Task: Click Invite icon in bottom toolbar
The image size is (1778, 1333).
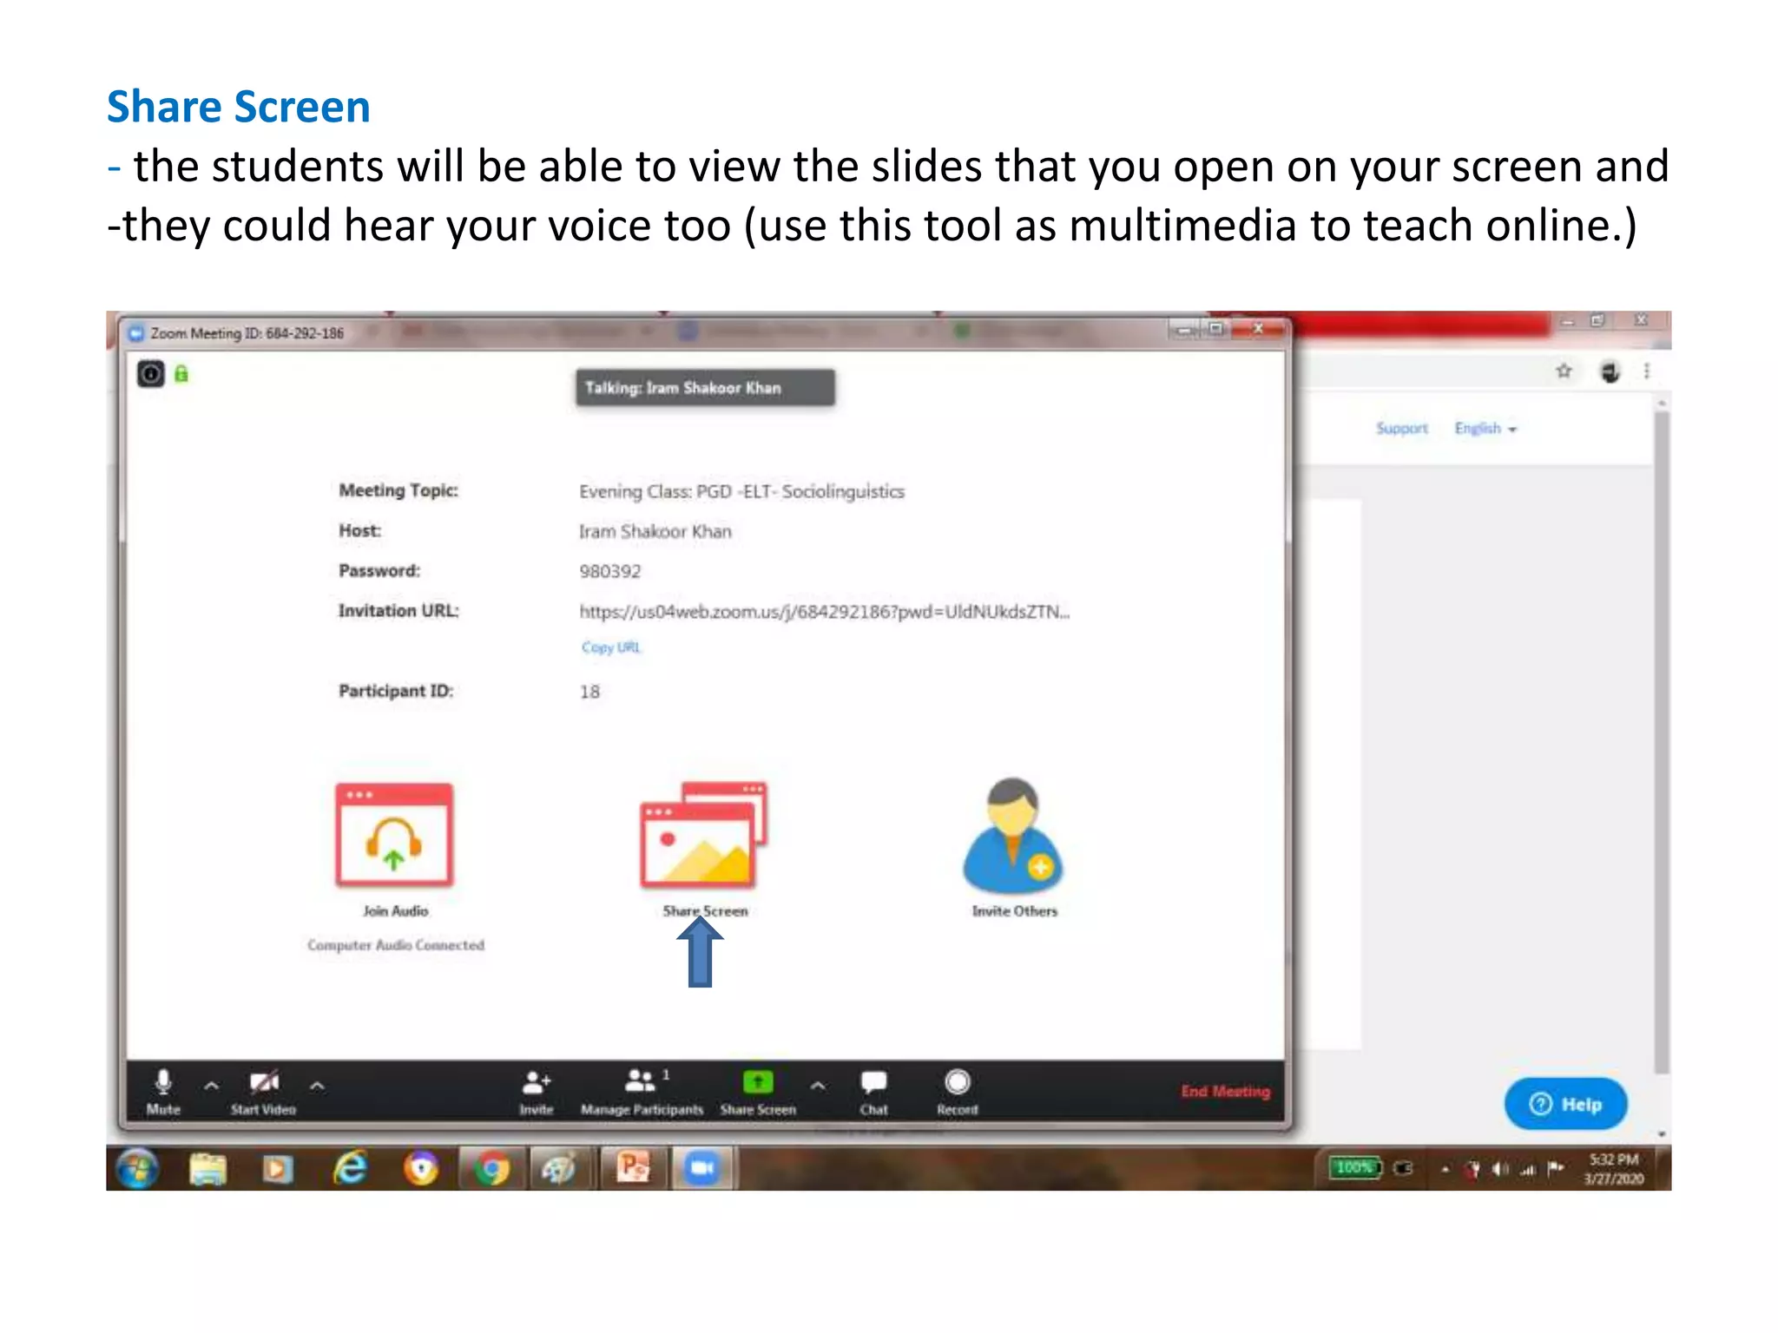Action: 537,1092
